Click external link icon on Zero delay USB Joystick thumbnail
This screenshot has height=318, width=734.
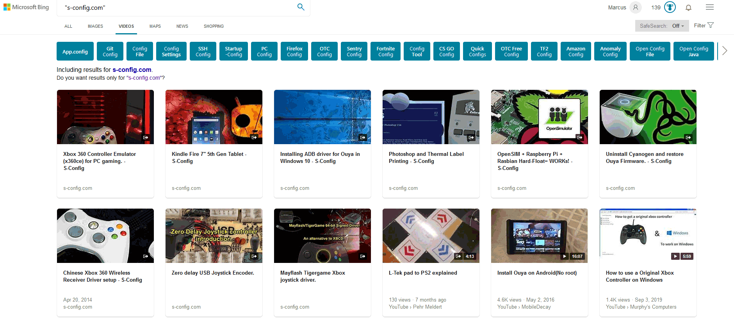click(254, 256)
